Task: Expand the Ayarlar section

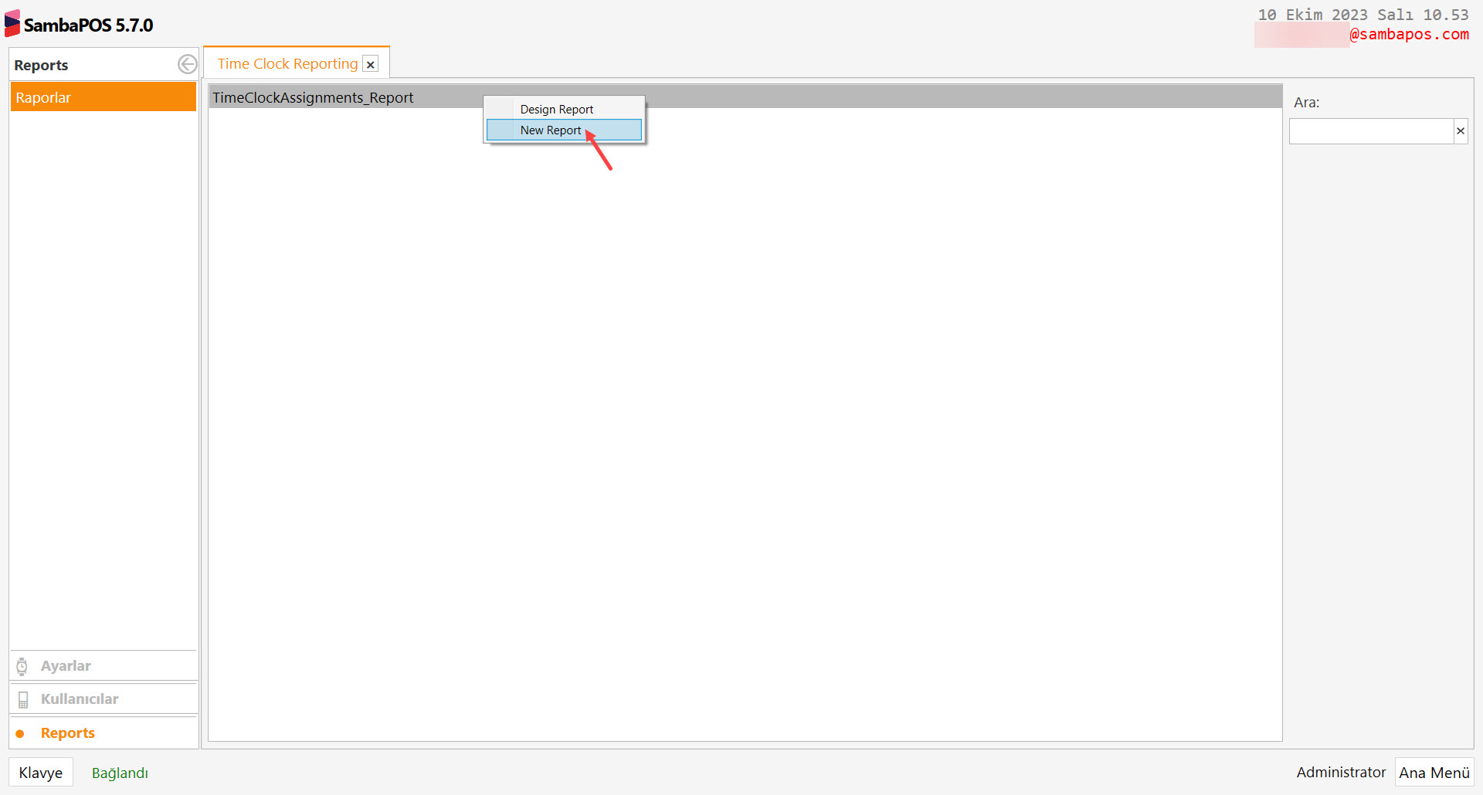Action: (66, 665)
